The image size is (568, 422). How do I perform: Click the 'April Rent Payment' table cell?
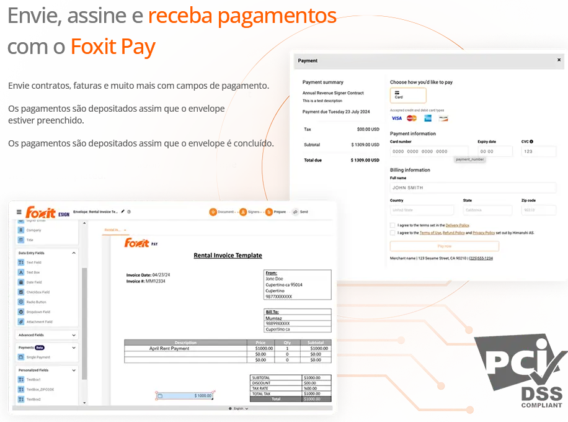coord(185,348)
